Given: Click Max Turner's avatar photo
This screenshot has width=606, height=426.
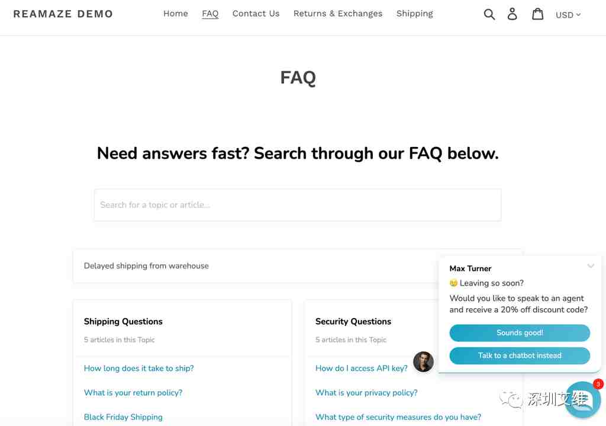Looking at the screenshot, I should 423,362.
